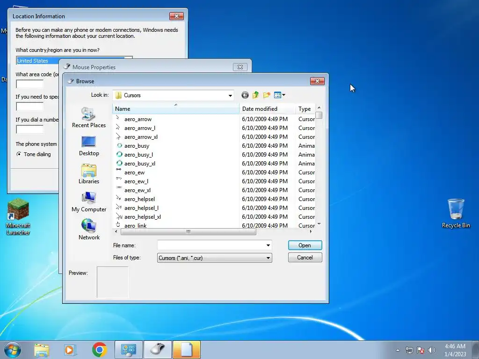
Task: Open Google Chrome from taskbar
Action: (x=99, y=350)
